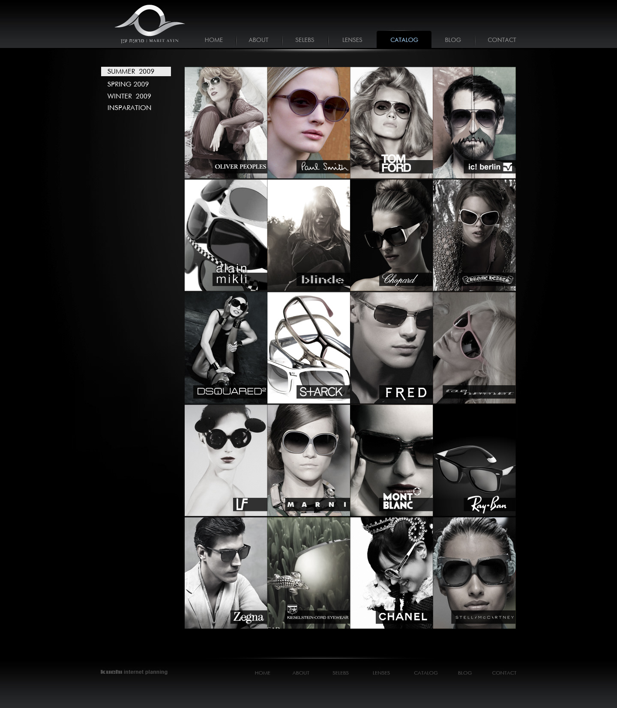Image resolution: width=617 pixels, height=708 pixels.
Task: Click CATALOG in the footer menu
Action: (x=426, y=673)
